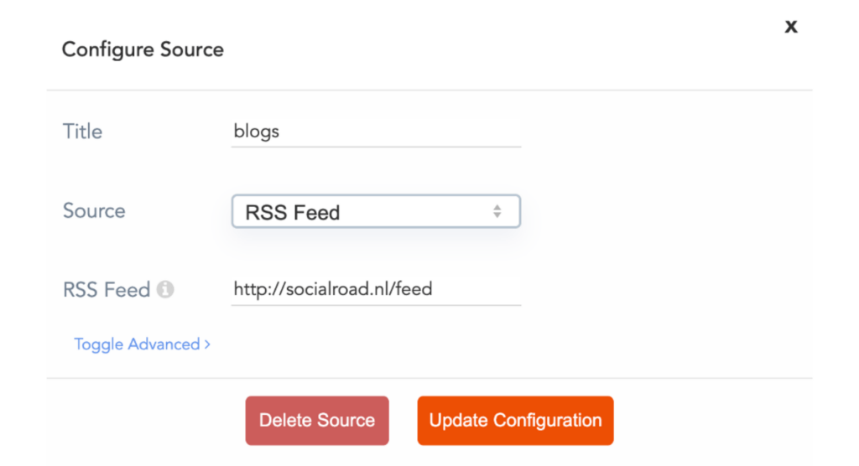Click the up-down arrows in Source selector
859x466 pixels.
(497, 211)
